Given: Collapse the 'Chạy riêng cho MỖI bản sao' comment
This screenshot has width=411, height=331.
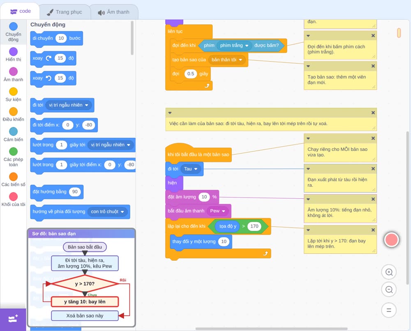Looking at the screenshot, I should pos(308,138).
